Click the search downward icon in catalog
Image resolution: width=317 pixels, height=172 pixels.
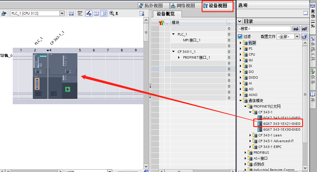(296, 29)
